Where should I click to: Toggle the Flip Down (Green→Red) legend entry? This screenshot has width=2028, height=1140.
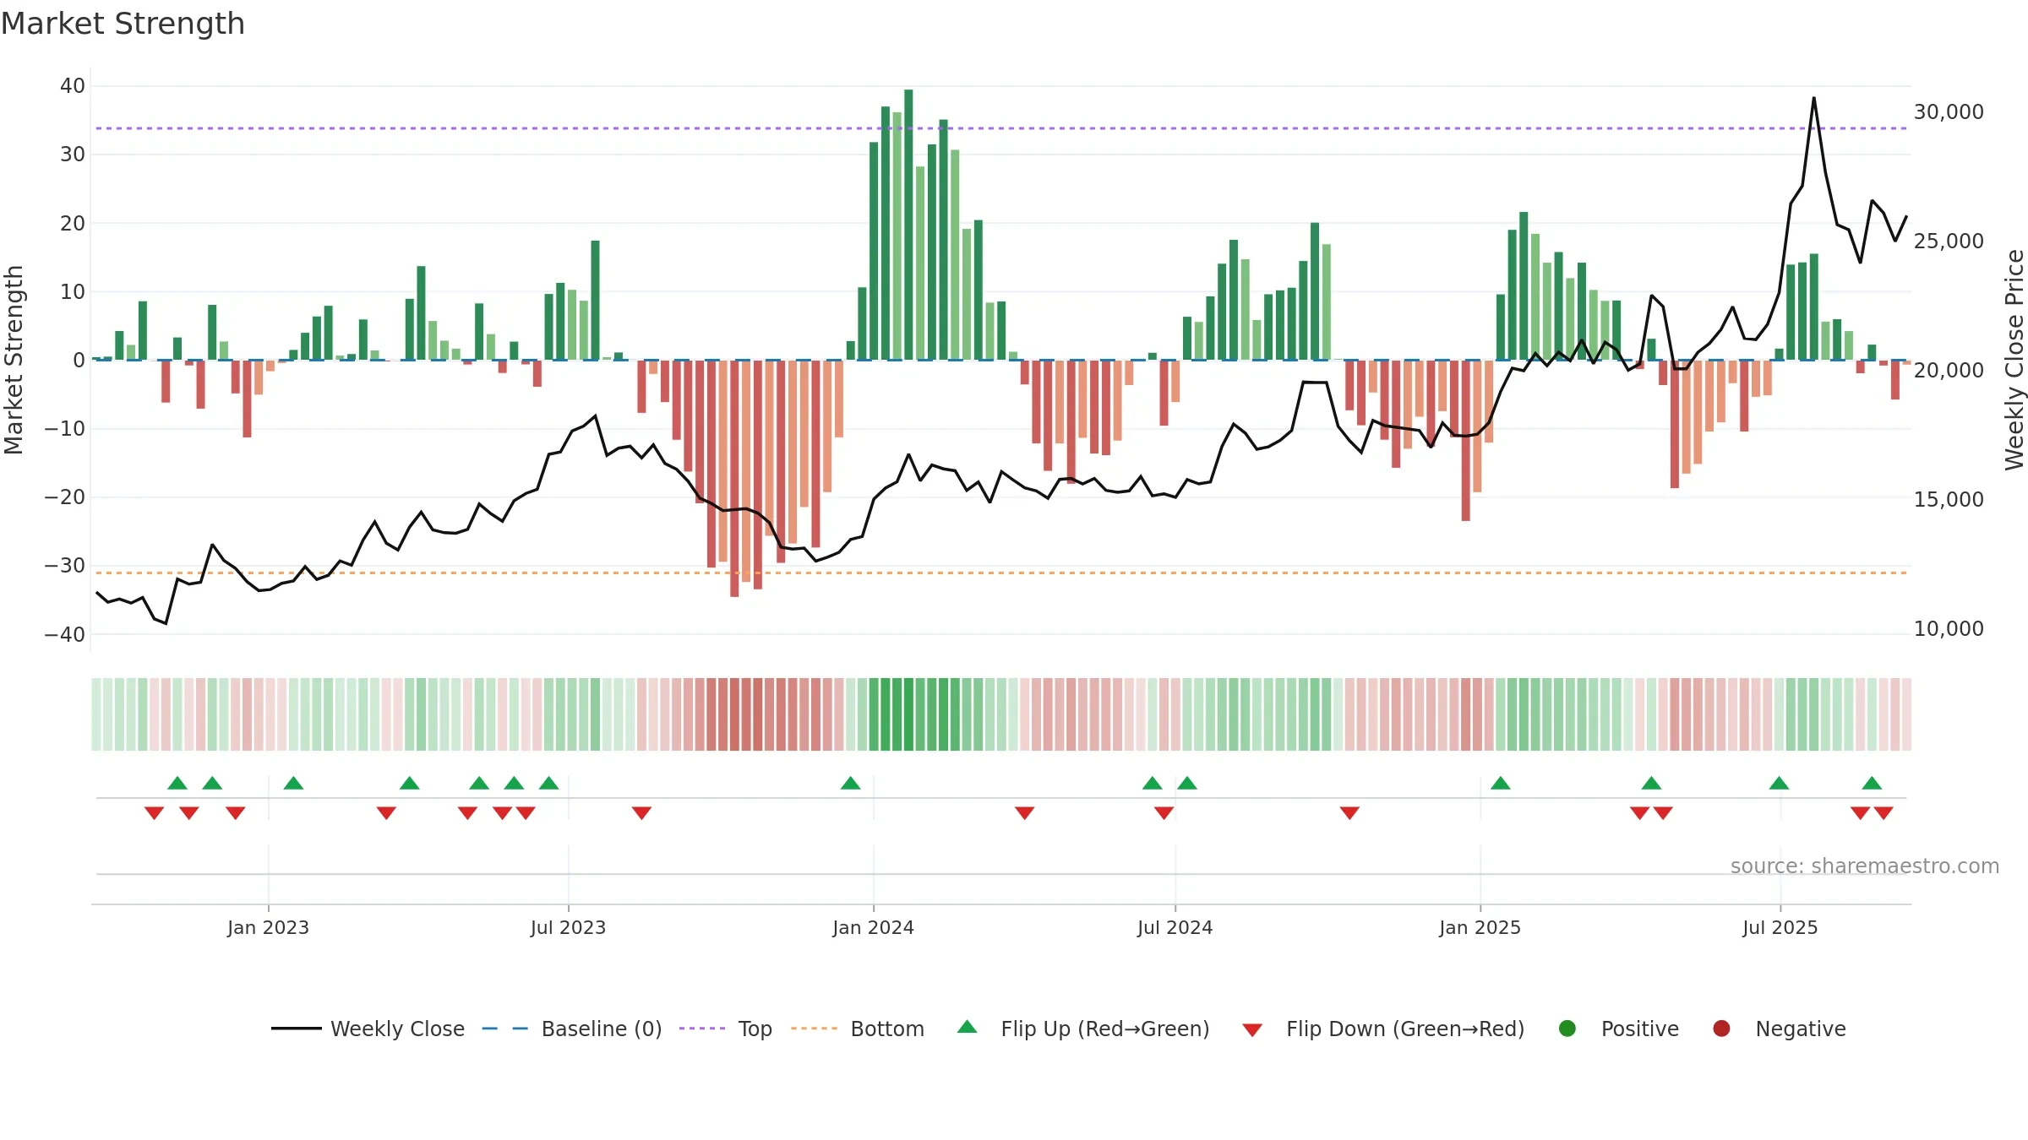coord(1383,1029)
